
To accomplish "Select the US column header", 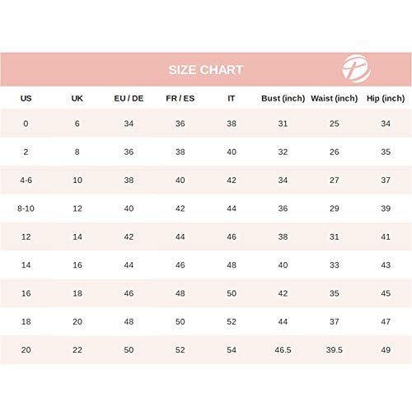I will 26,98.
